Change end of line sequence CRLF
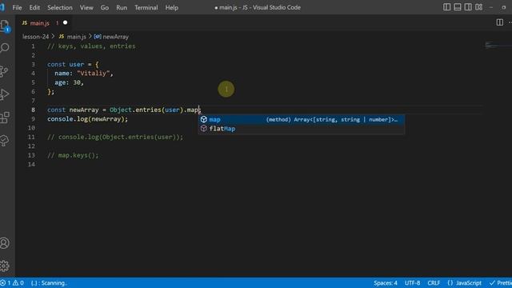This screenshot has height=288, width=512. coord(434,283)
